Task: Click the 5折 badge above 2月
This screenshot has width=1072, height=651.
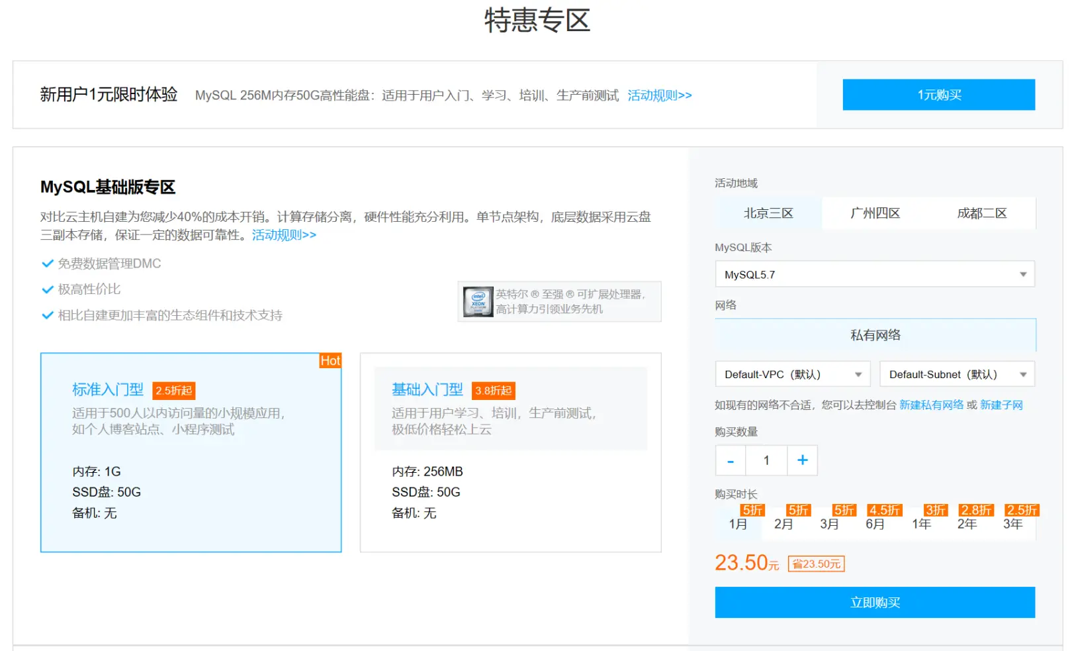Action: point(798,510)
